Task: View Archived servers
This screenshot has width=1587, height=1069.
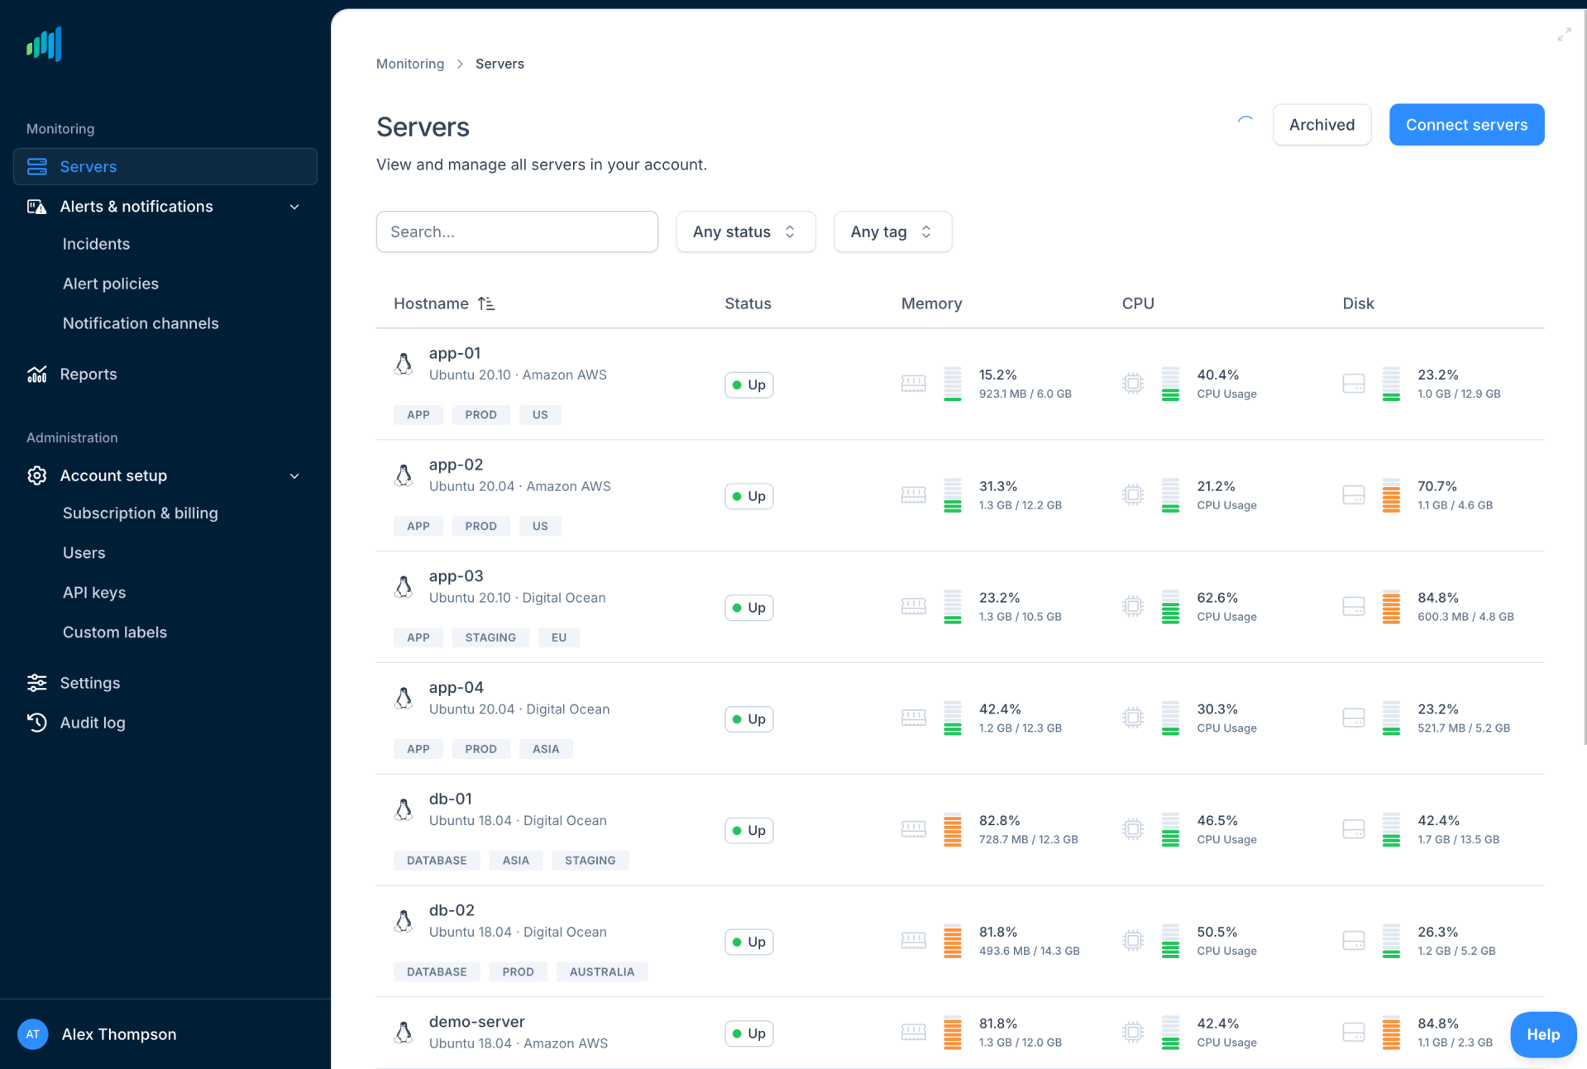Action: pyautogui.click(x=1321, y=124)
